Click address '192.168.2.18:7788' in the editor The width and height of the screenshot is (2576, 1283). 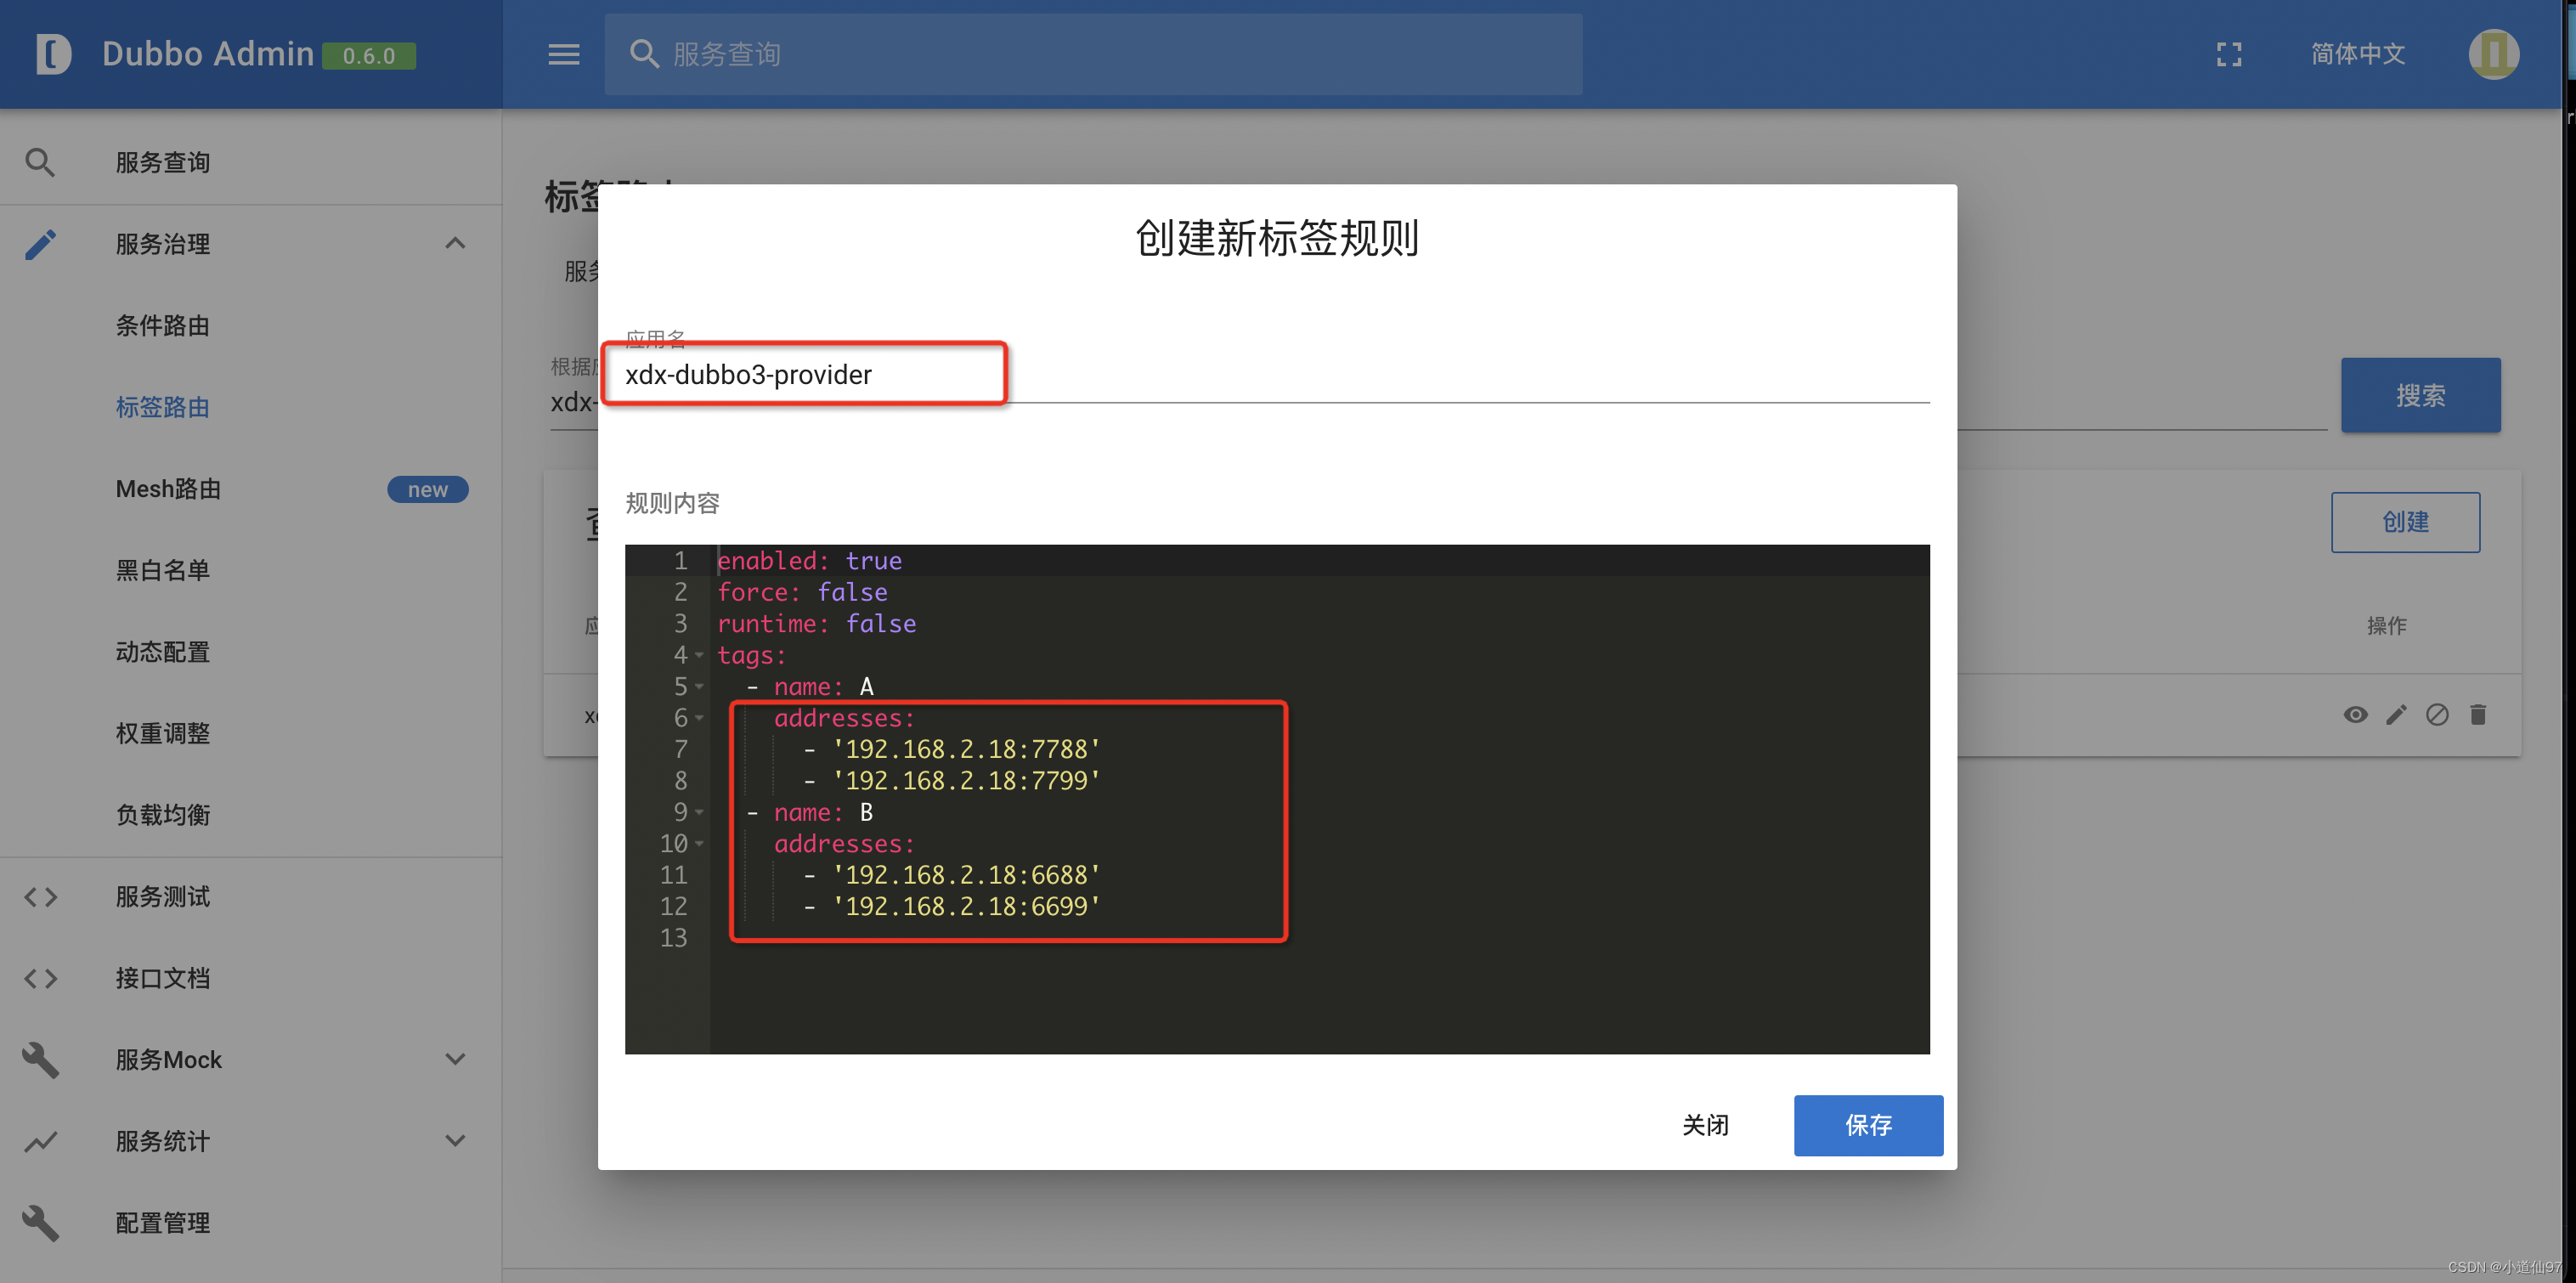pyautogui.click(x=966, y=750)
